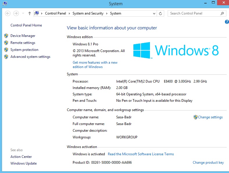The width and height of the screenshot is (229, 173).
Task: Click the back arrow navigation button
Action: click(x=8, y=13)
